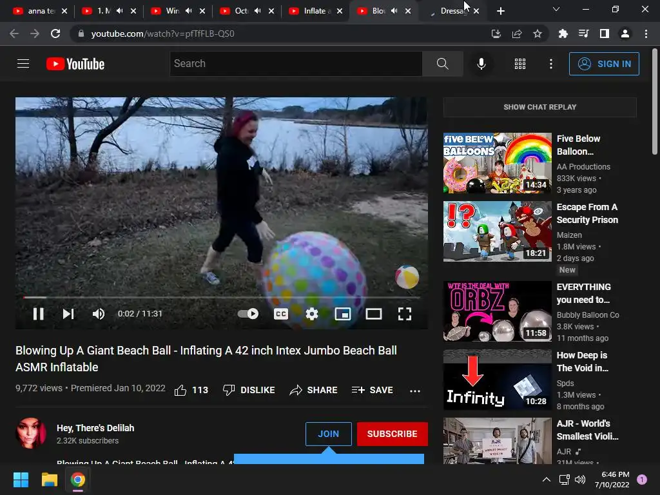This screenshot has height=495, width=660.
Task: Switch to the 'Inflate a' tab
Action: pyautogui.click(x=317, y=11)
